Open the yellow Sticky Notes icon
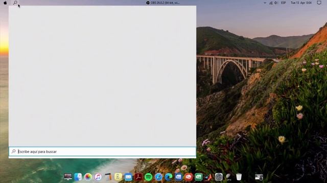The height and width of the screenshot is (183, 327). pyautogui.click(x=118, y=177)
